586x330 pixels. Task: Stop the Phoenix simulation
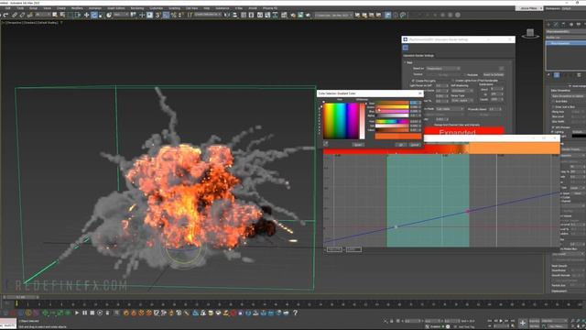92,313
